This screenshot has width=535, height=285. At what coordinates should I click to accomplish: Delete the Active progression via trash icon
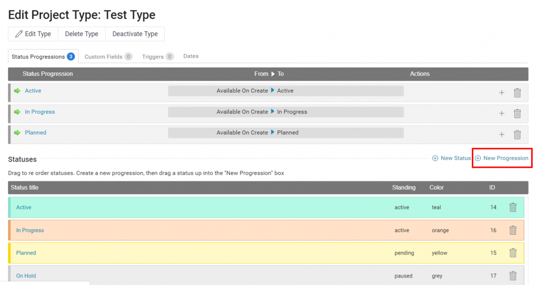[x=517, y=93]
